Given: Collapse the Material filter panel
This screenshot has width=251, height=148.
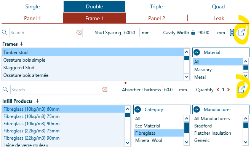Looking at the screenshot, I should (x=197, y=52).
